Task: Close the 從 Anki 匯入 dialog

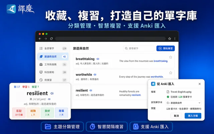Action: 200,84
